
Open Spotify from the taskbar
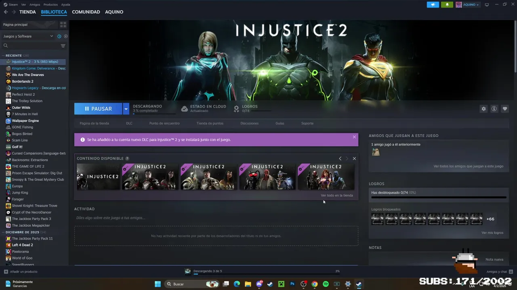(x=326, y=284)
